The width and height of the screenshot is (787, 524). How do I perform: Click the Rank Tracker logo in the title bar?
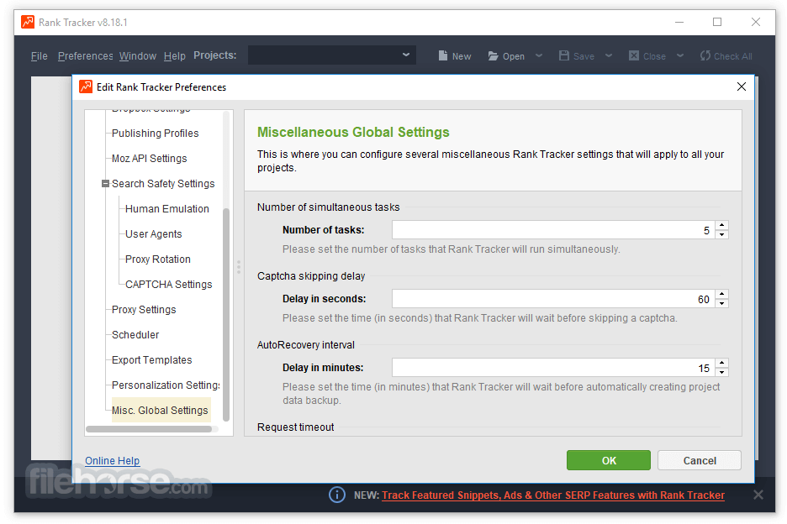pyautogui.click(x=28, y=22)
